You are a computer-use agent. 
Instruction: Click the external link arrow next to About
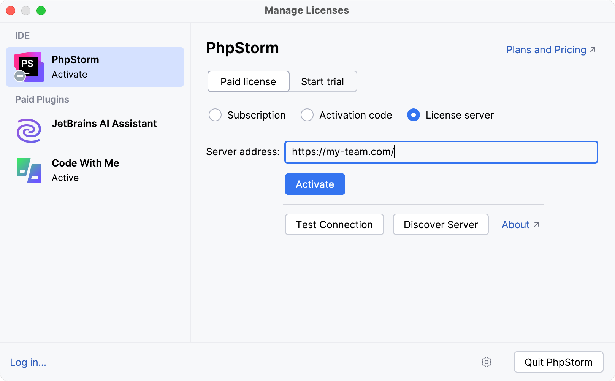tap(536, 225)
